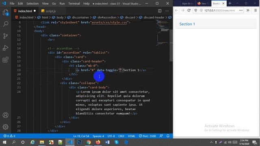Click Spaces: 4 indentation status item
Viewport: 260px width, 146px height.
pyautogui.click(x=98, y=136)
